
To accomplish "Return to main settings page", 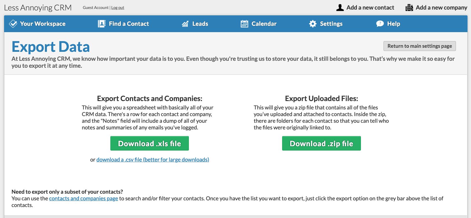I will 420,46.
